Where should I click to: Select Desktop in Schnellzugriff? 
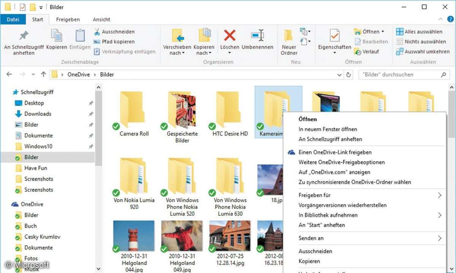click(x=34, y=103)
